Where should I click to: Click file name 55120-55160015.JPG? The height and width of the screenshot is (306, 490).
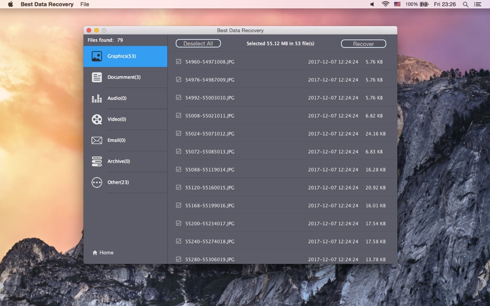click(x=210, y=188)
